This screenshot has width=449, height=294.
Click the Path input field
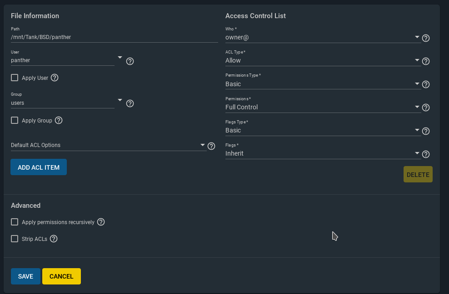tap(114, 37)
